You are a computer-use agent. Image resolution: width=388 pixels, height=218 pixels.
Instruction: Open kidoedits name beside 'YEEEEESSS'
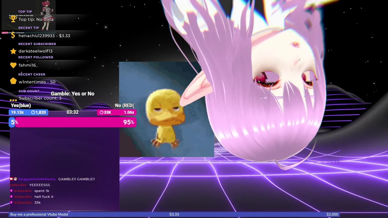click(18, 185)
